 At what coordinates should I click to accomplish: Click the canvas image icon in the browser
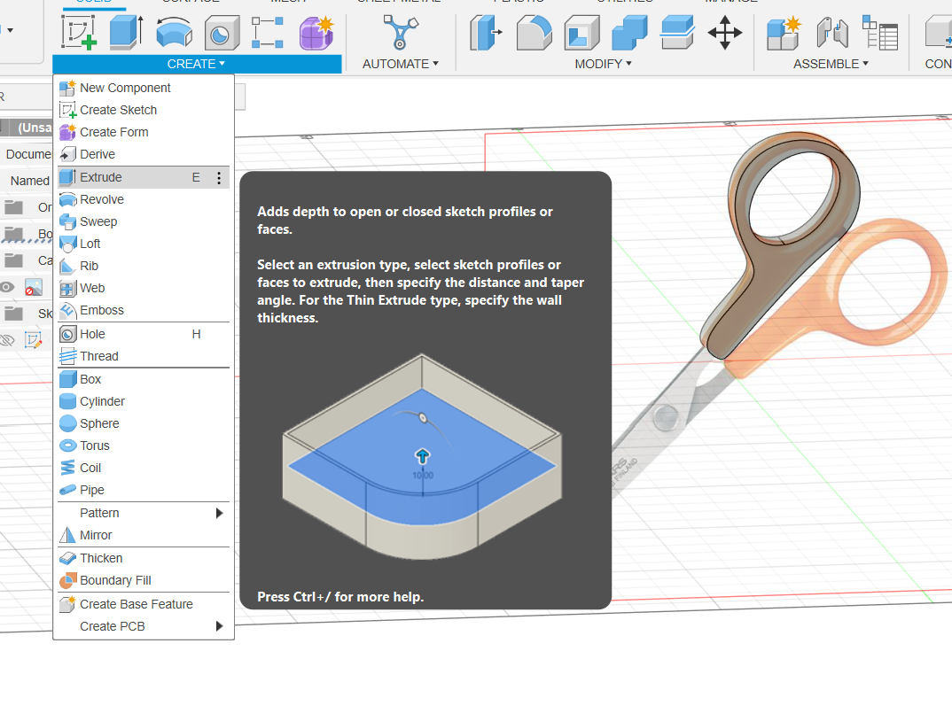click(x=34, y=287)
